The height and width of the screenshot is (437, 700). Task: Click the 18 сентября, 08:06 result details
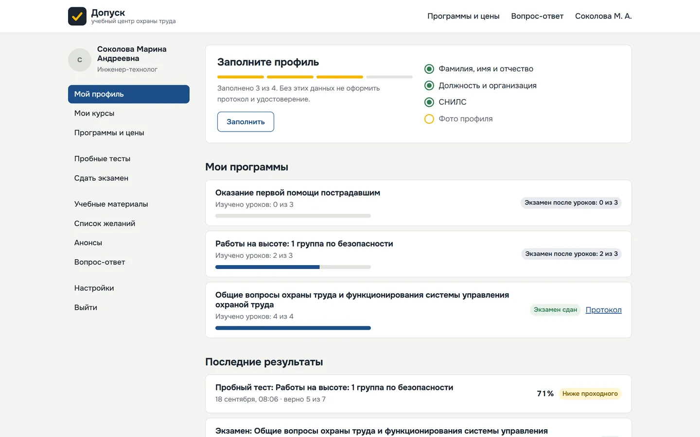pos(270,399)
